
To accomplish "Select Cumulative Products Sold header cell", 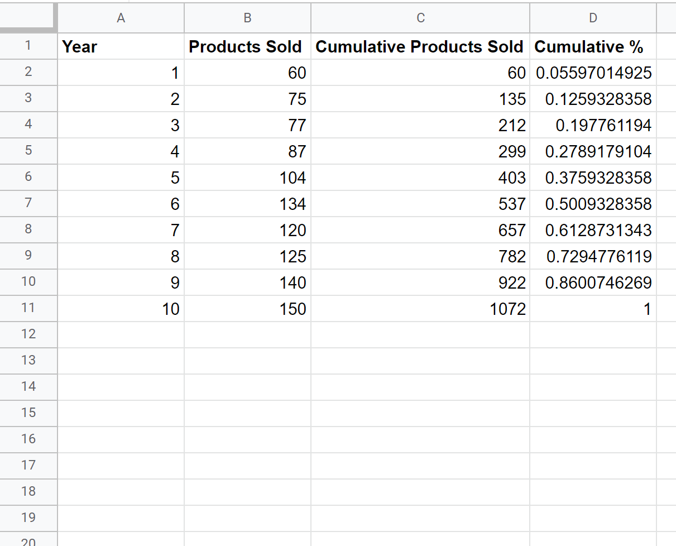I will pos(420,47).
